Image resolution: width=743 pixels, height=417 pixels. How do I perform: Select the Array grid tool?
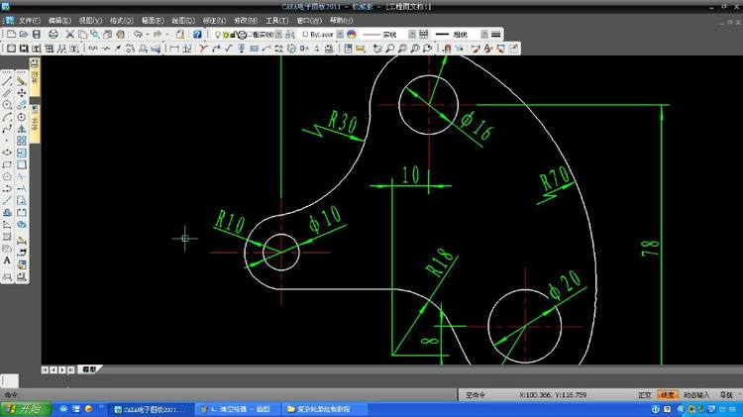click(22, 141)
